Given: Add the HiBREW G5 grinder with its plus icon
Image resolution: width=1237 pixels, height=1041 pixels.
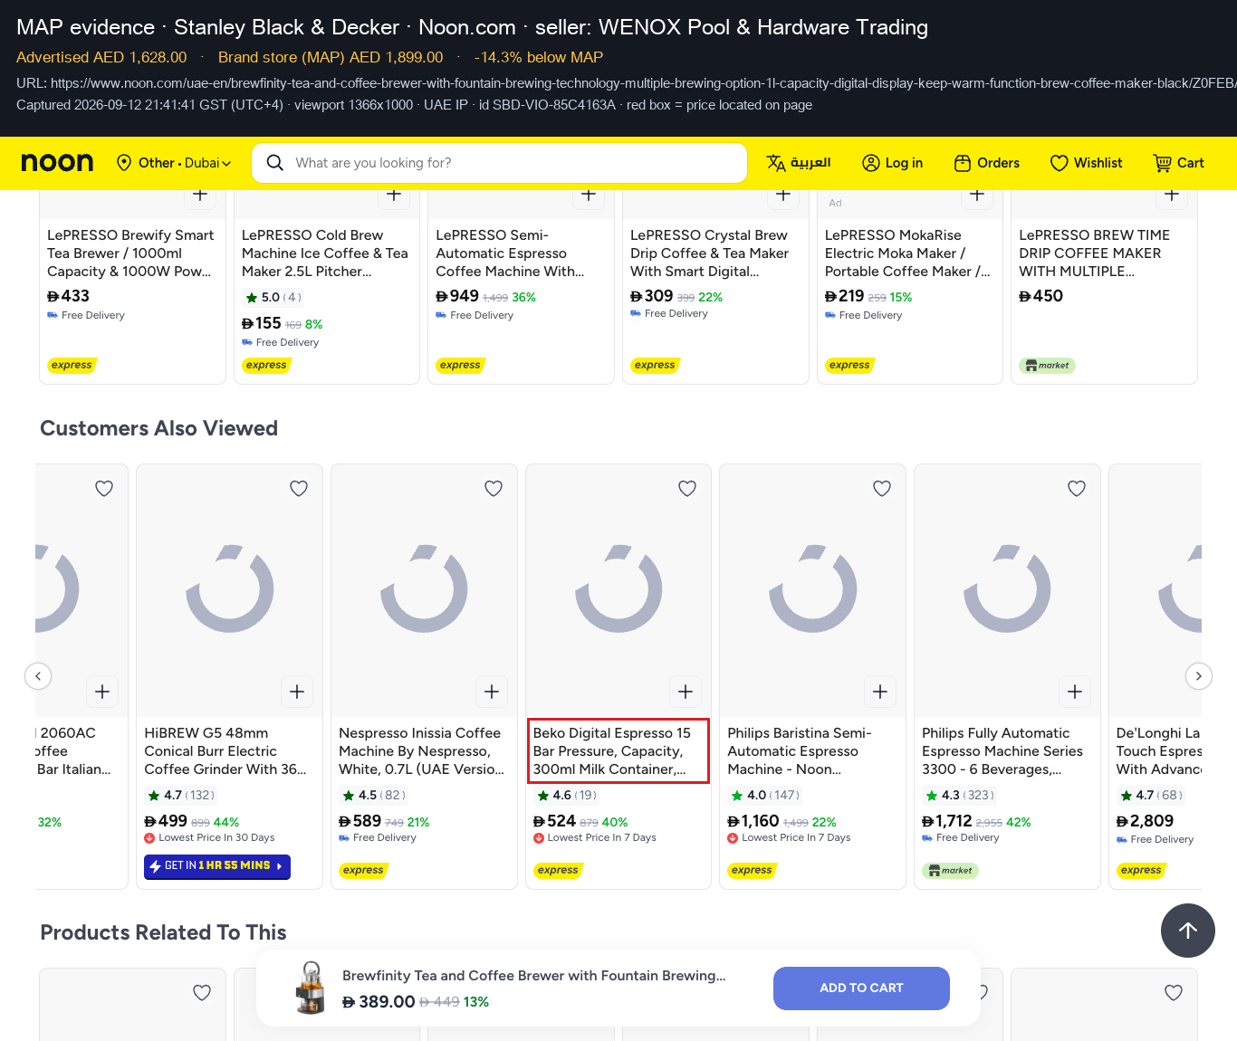Looking at the screenshot, I should click(x=297, y=692).
